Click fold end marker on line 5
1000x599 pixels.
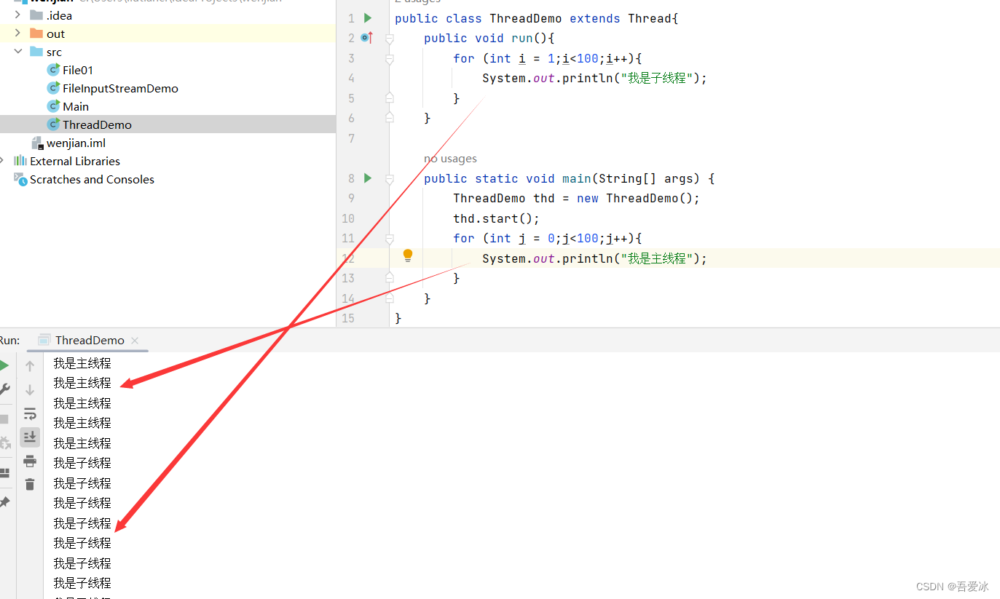coord(390,97)
